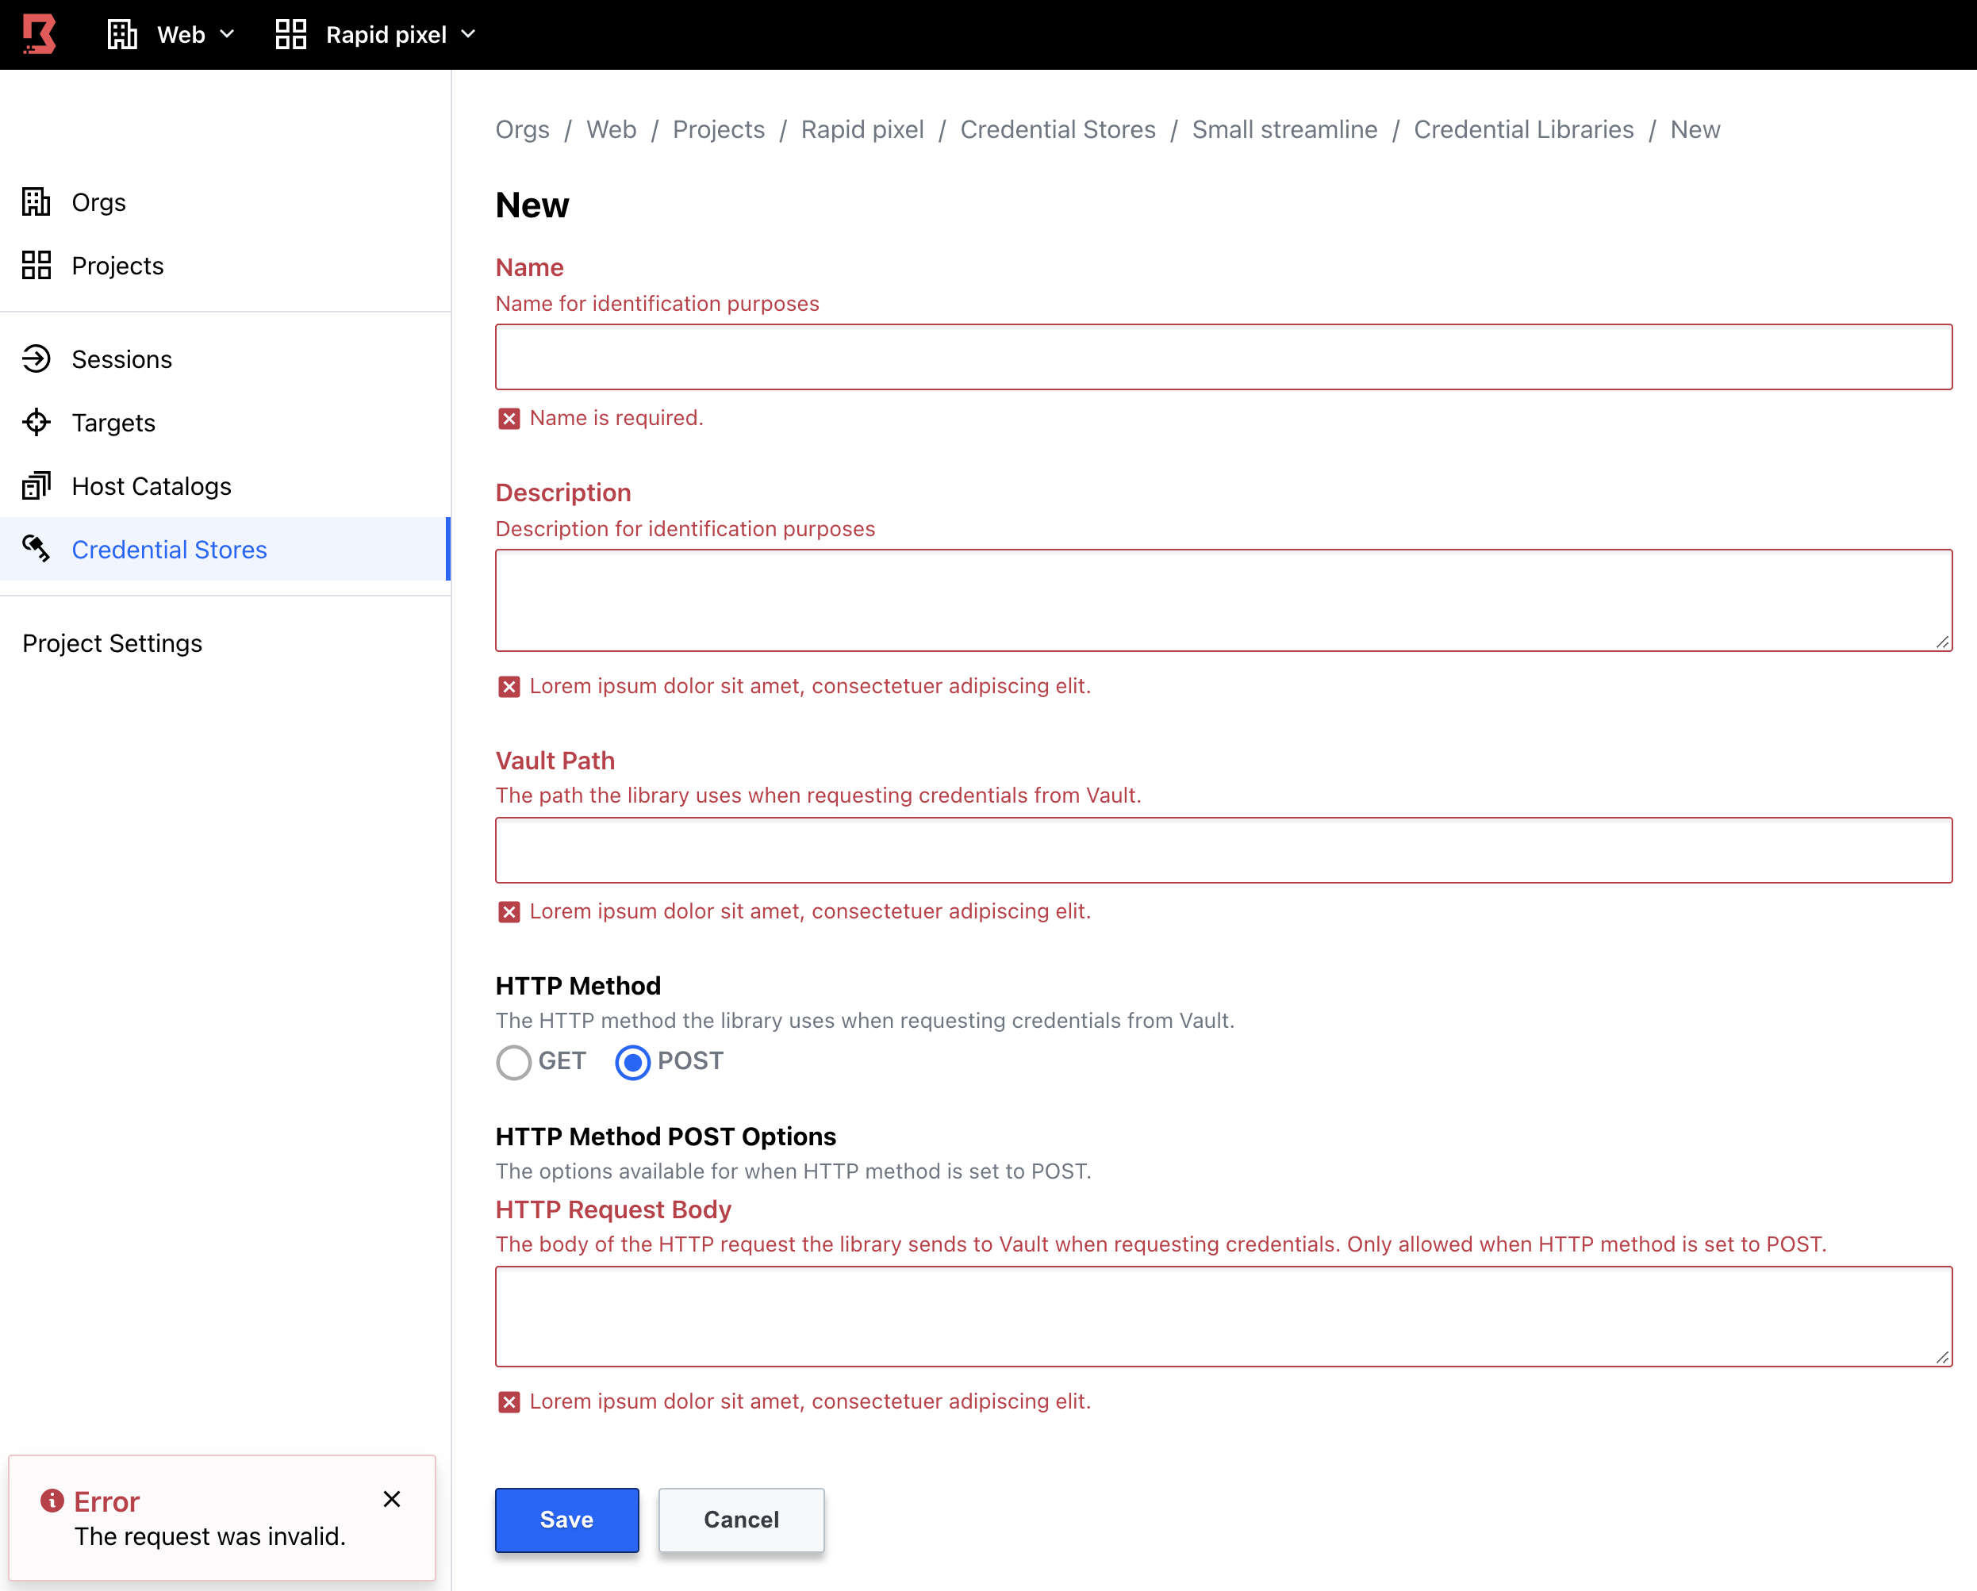Navigate to Credential Libraries via breadcrumb
This screenshot has height=1591, width=1977.
pyautogui.click(x=1524, y=129)
